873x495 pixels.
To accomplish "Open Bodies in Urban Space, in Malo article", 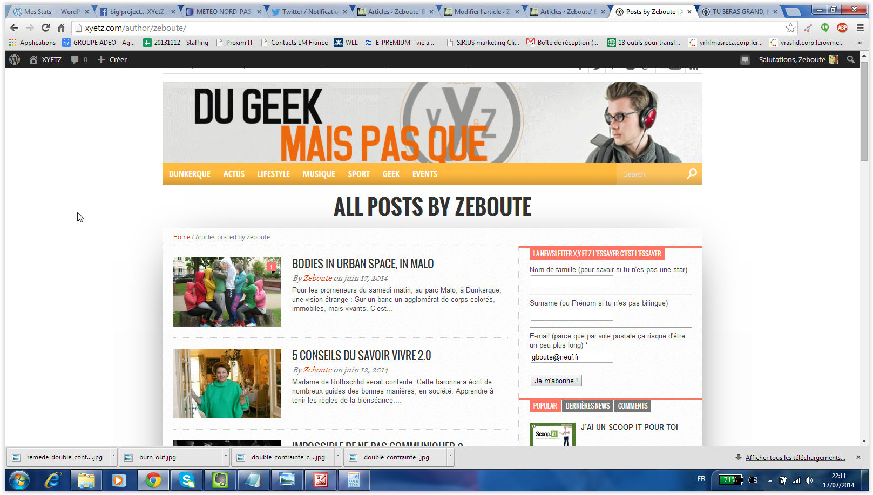I will click(x=363, y=264).
